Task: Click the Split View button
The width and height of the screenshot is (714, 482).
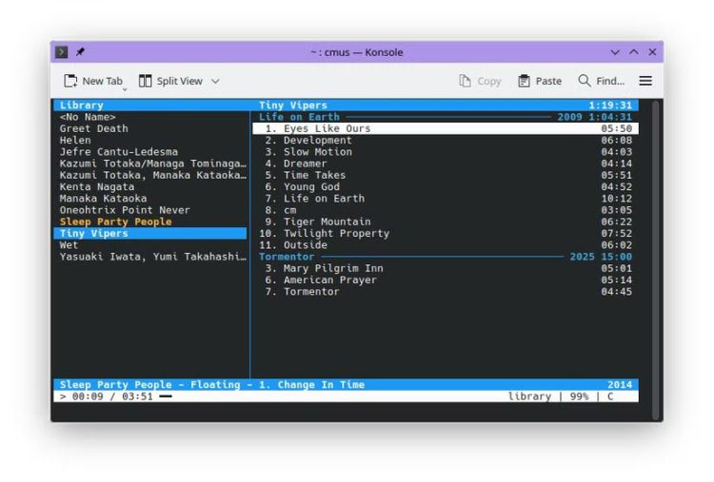Action: point(170,82)
